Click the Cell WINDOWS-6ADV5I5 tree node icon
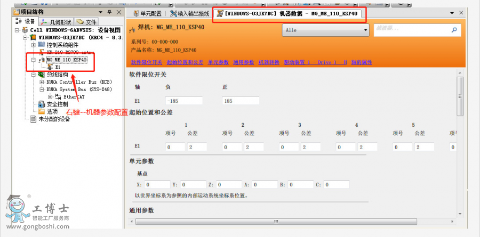The image size is (480, 237). pos(25,30)
